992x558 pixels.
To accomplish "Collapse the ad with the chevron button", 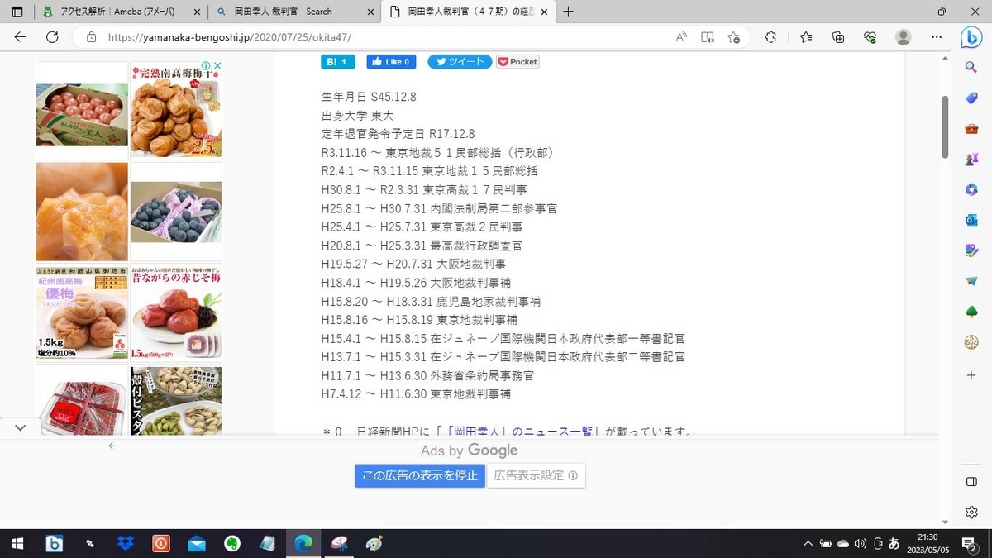I will [x=21, y=427].
